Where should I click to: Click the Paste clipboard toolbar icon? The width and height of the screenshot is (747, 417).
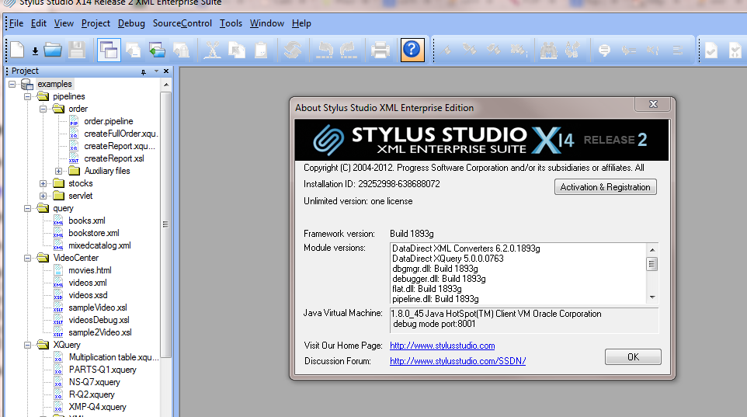point(261,50)
